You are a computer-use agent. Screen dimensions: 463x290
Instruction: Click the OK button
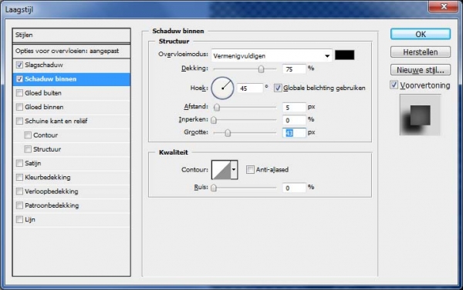point(421,34)
